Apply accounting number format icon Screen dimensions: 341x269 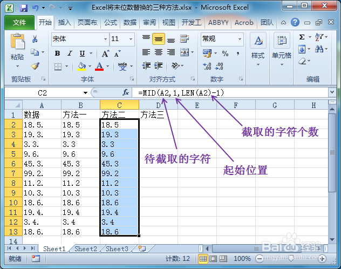pos(207,53)
